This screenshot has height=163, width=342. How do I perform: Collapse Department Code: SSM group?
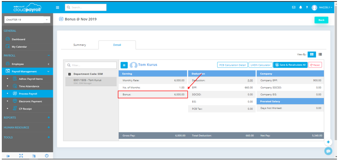pos(69,74)
